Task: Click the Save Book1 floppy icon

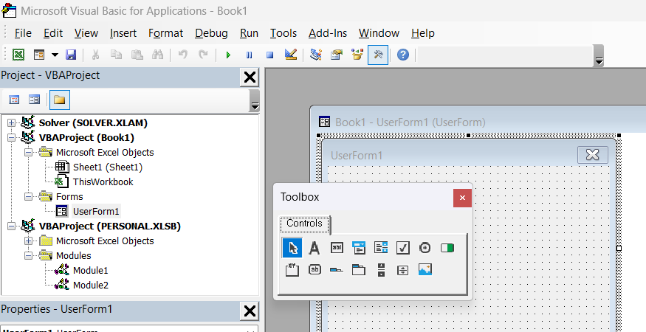Action: pyautogui.click(x=71, y=55)
